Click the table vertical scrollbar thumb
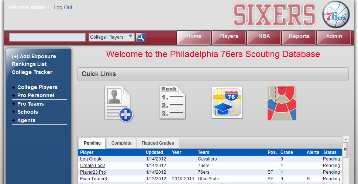 346,150
